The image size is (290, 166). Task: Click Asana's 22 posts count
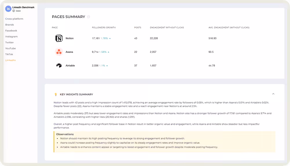pos(136,52)
